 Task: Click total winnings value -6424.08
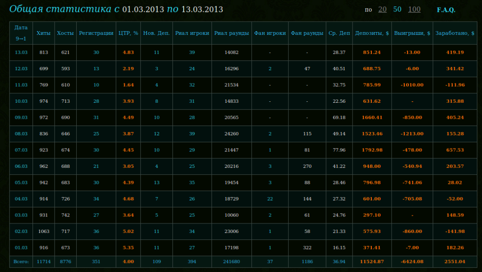412,262
